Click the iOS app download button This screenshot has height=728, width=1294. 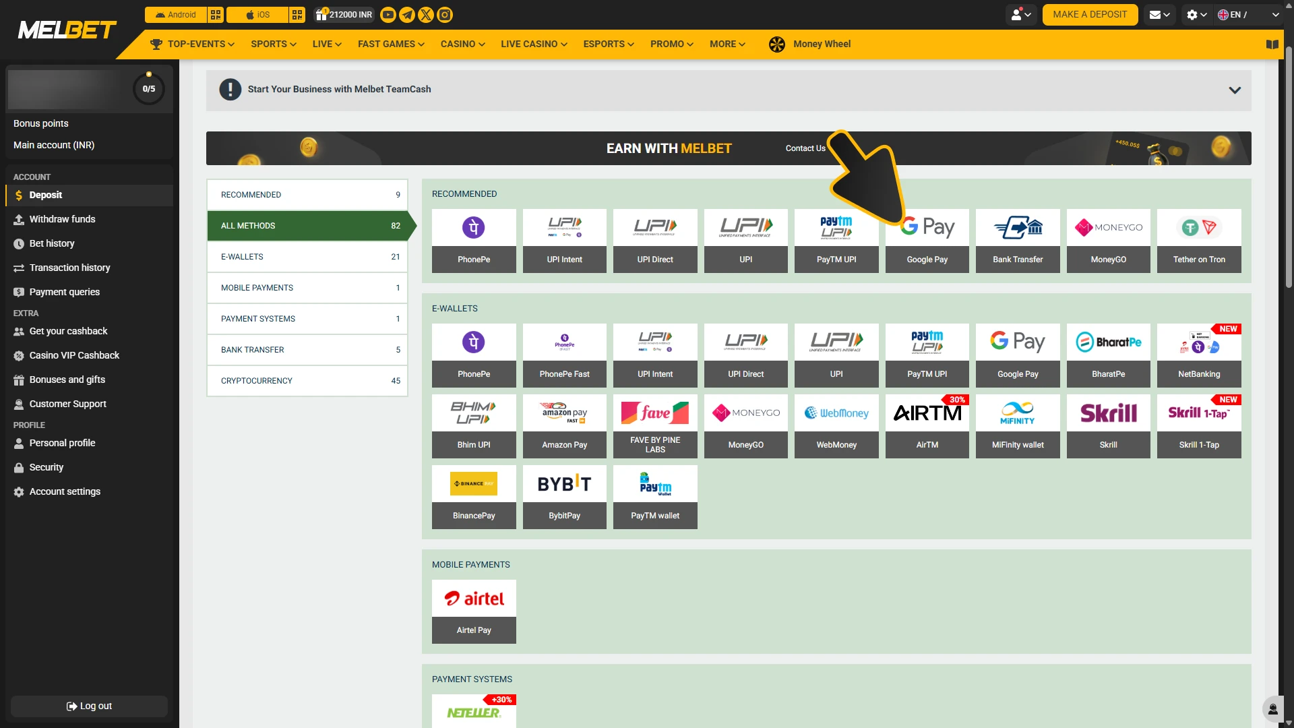[257, 15]
